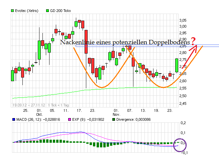Click the '13.' date axis label

(x=143, y=110)
